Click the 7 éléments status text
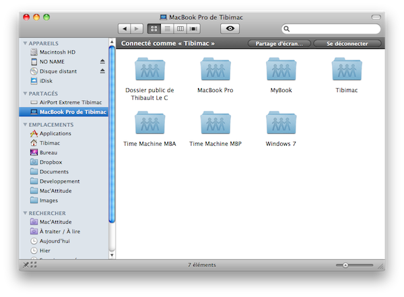 (202, 265)
